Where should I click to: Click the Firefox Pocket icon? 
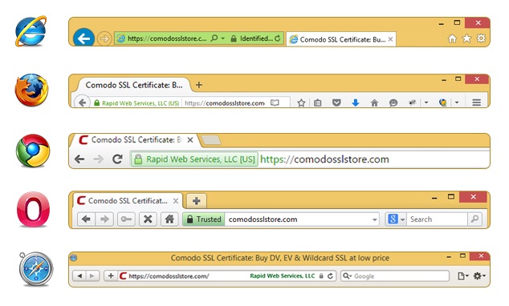tap(336, 103)
